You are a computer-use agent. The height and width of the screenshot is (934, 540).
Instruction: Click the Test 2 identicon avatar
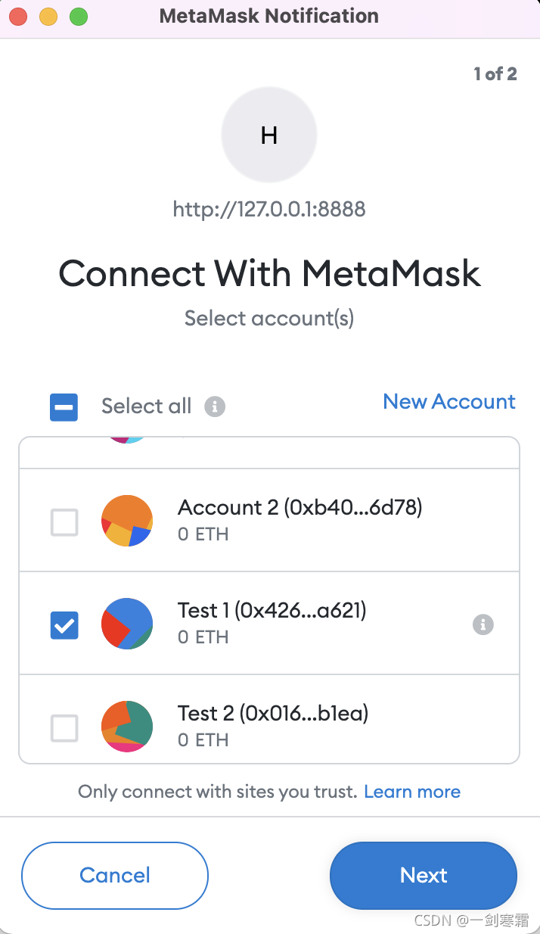tap(127, 727)
